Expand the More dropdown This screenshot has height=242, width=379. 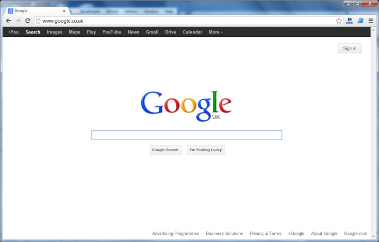tap(216, 32)
